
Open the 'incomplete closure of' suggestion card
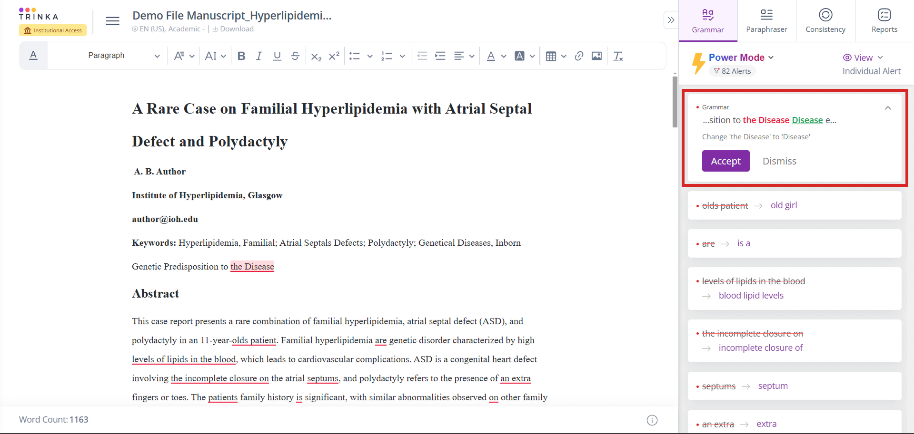795,341
